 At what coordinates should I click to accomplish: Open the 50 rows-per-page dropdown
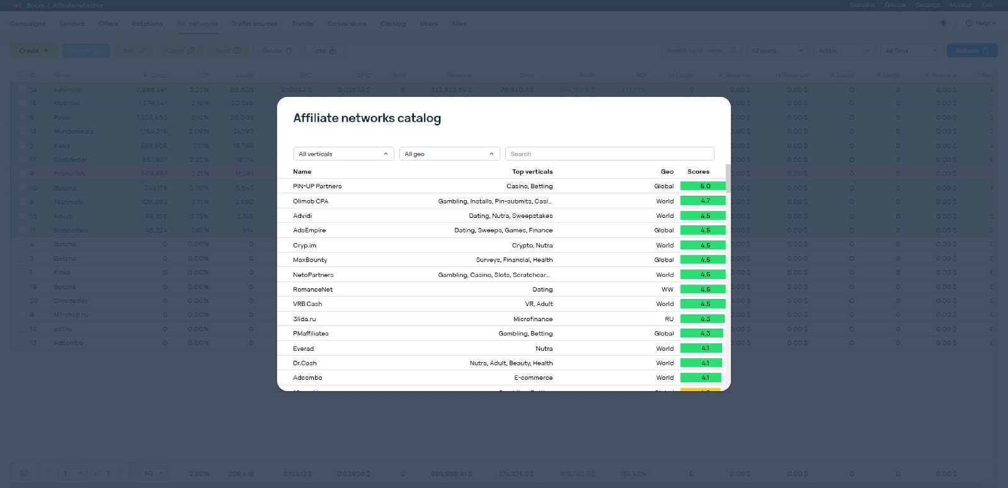pyautogui.click(x=154, y=473)
